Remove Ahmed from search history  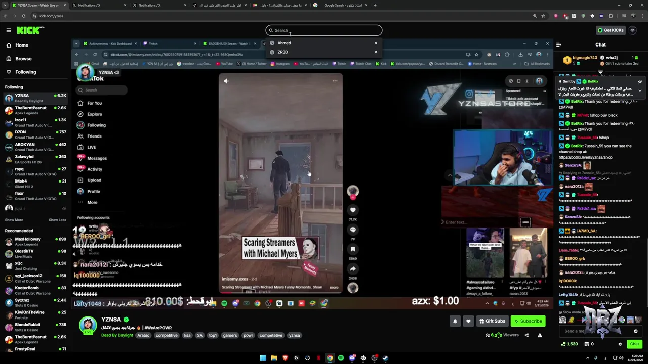click(x=376, y=43)
